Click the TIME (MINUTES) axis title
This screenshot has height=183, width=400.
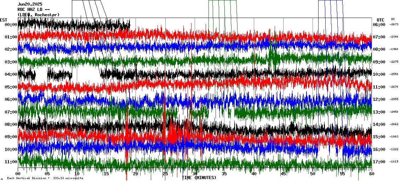click(x=199, y=178)
